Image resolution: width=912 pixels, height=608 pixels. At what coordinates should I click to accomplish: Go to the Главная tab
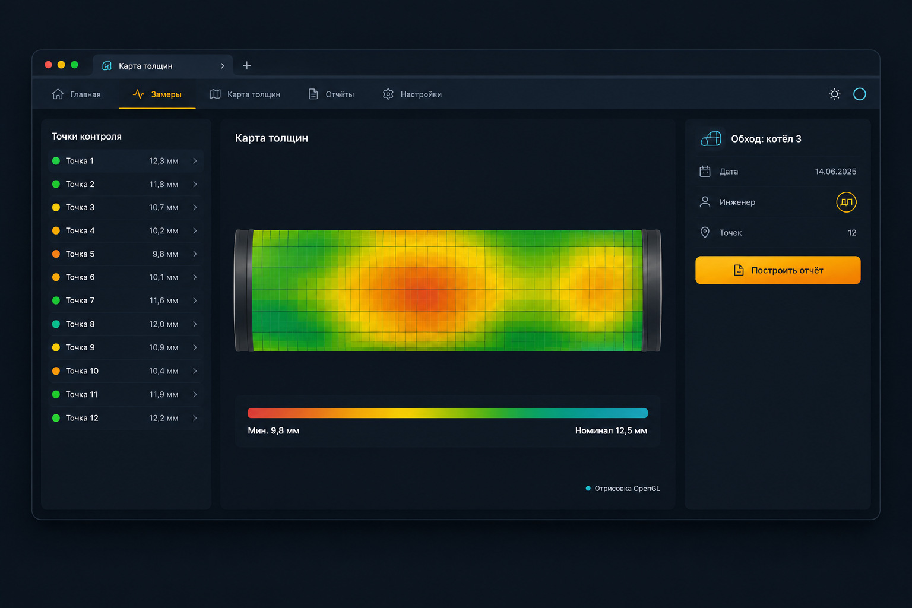point(76,94)
